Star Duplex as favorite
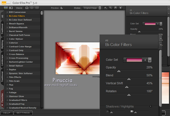Viewport: 170px width, 116px height. pyautogui.click(x=7, y=69)
